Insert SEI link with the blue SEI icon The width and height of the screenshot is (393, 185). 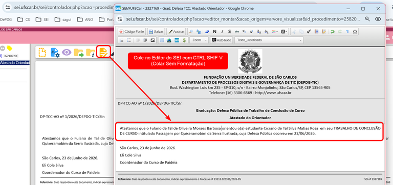point(177,40)
